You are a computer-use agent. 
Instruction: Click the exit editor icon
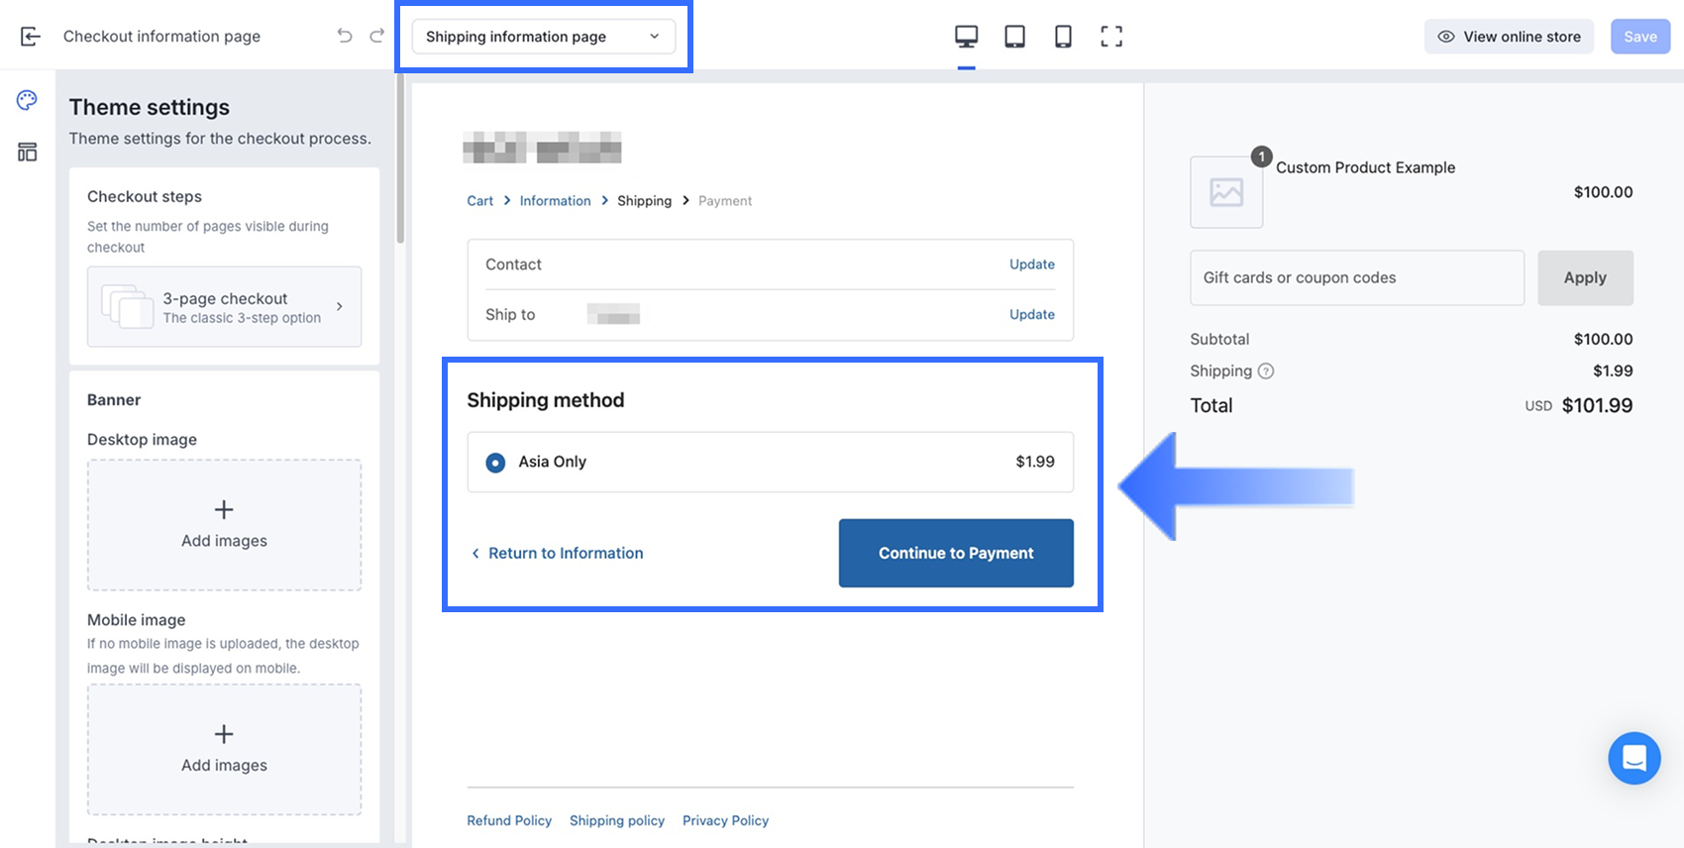pyautogui.click(x=31, y=37)
